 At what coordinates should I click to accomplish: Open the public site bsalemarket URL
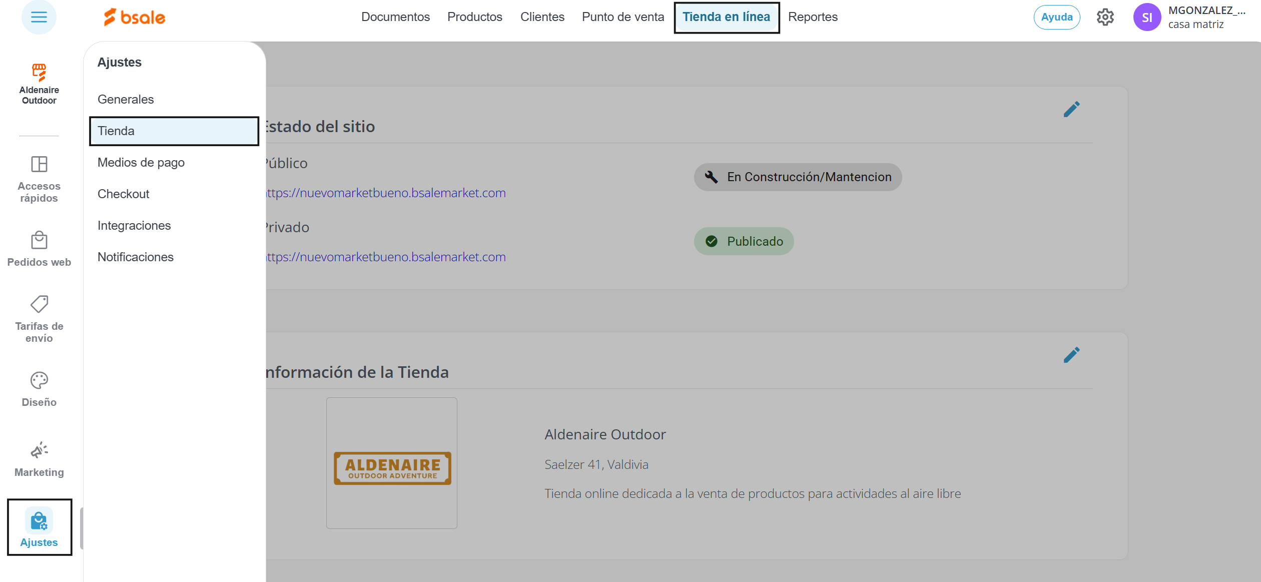[385, 193]
